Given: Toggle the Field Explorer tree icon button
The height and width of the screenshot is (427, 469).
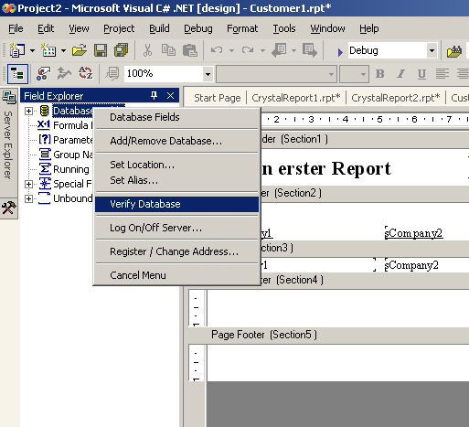Looking at the screenshot, I should click(x=17, y=74).
